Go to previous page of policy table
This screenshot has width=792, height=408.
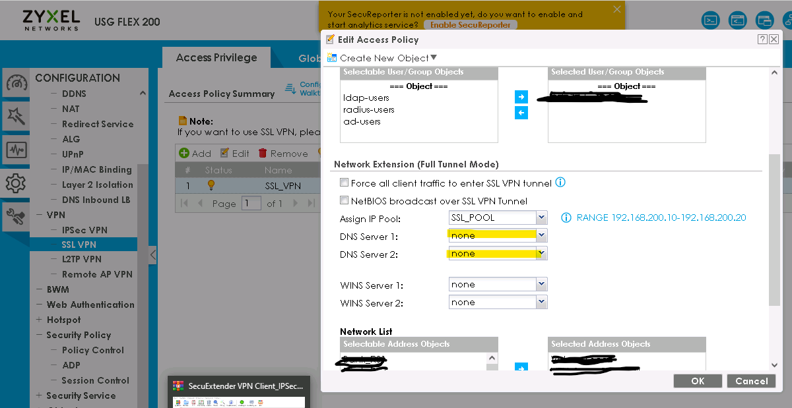coord(201,204)
